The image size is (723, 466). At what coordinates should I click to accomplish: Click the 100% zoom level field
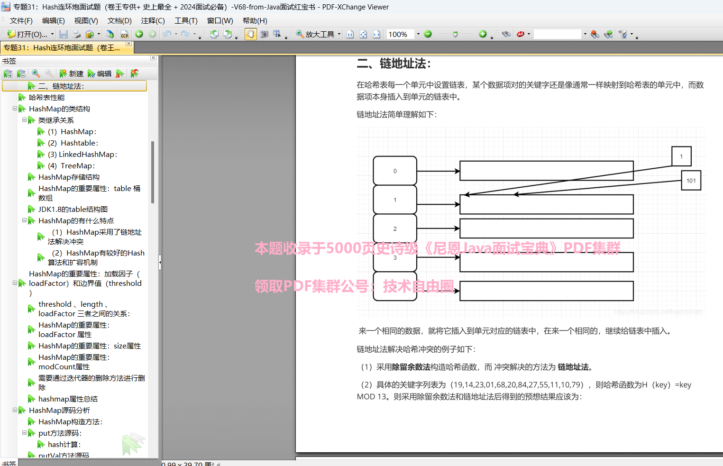coord(401,34)
